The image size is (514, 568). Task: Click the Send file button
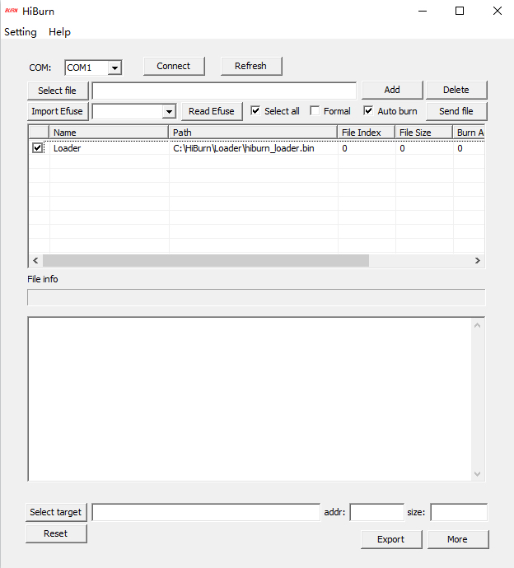coord(456,111)
